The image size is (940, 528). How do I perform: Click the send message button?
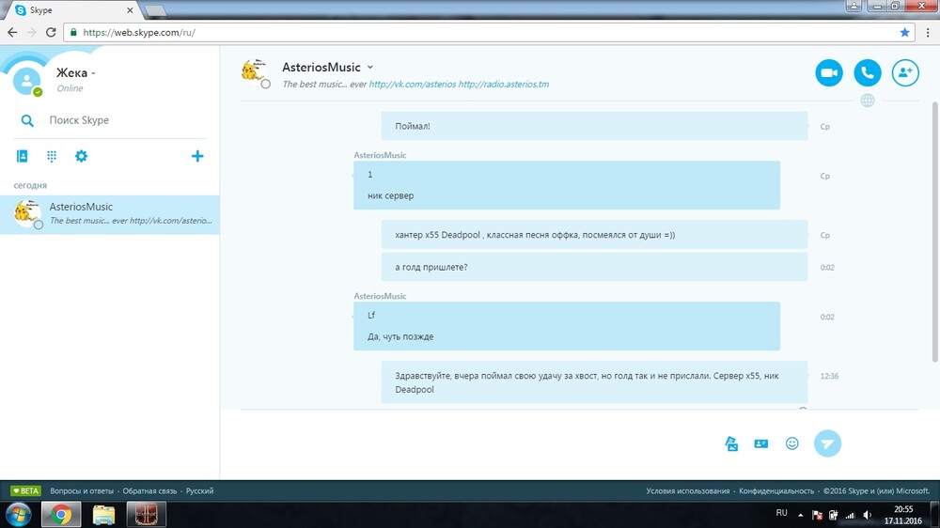[x=827, y=443]
